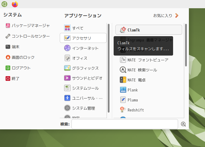Click the Ubuntu MATE menu icon
205x147 pixels.
(x=4, y=4)
